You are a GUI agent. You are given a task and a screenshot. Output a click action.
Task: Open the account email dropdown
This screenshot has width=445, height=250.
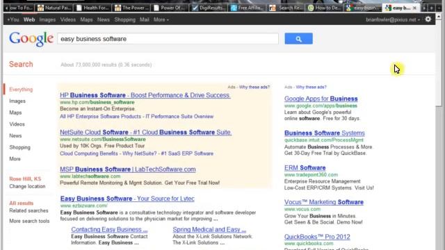click(x=393, y=19)
